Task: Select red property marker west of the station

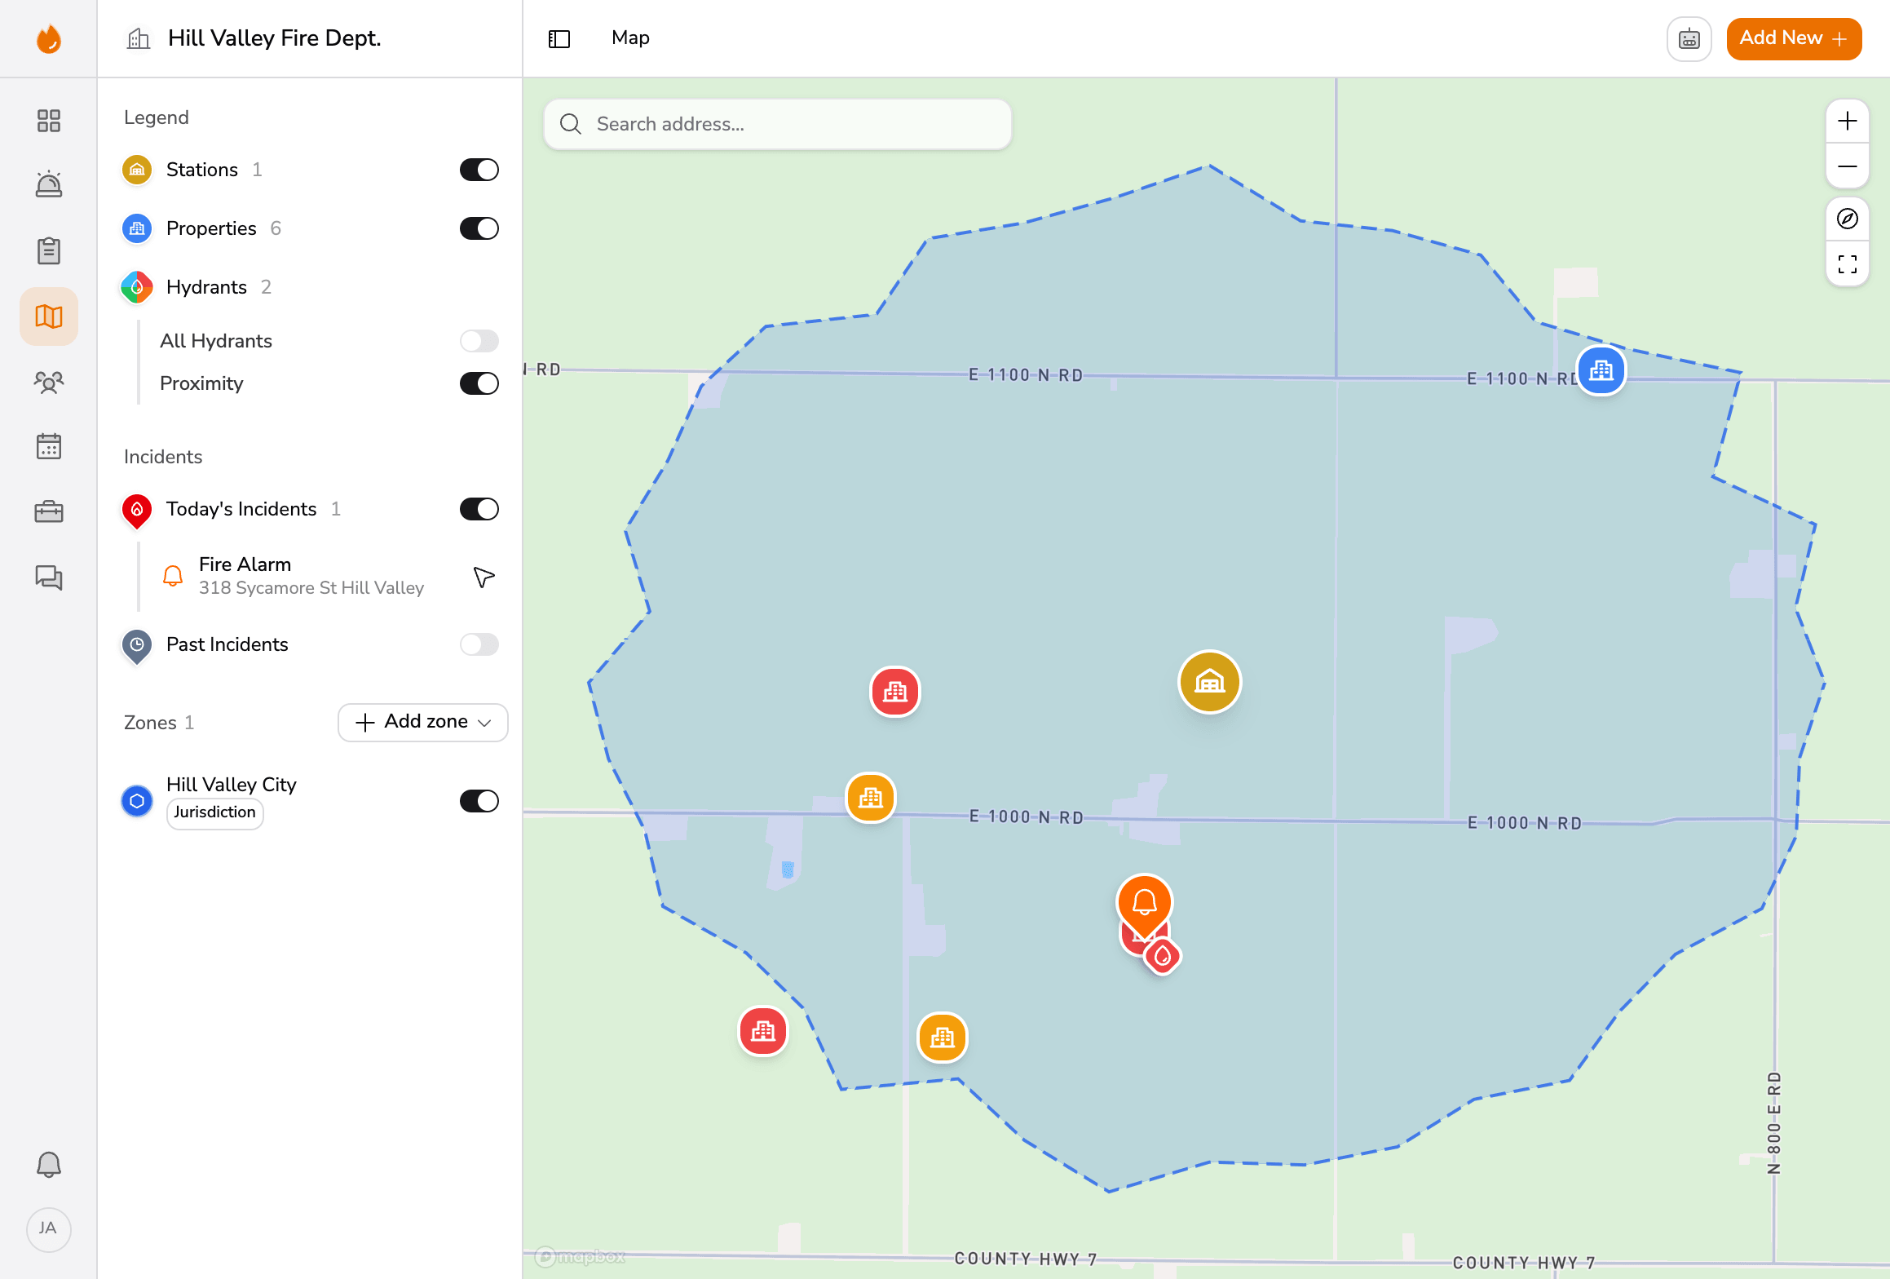Action: point(895,692)
